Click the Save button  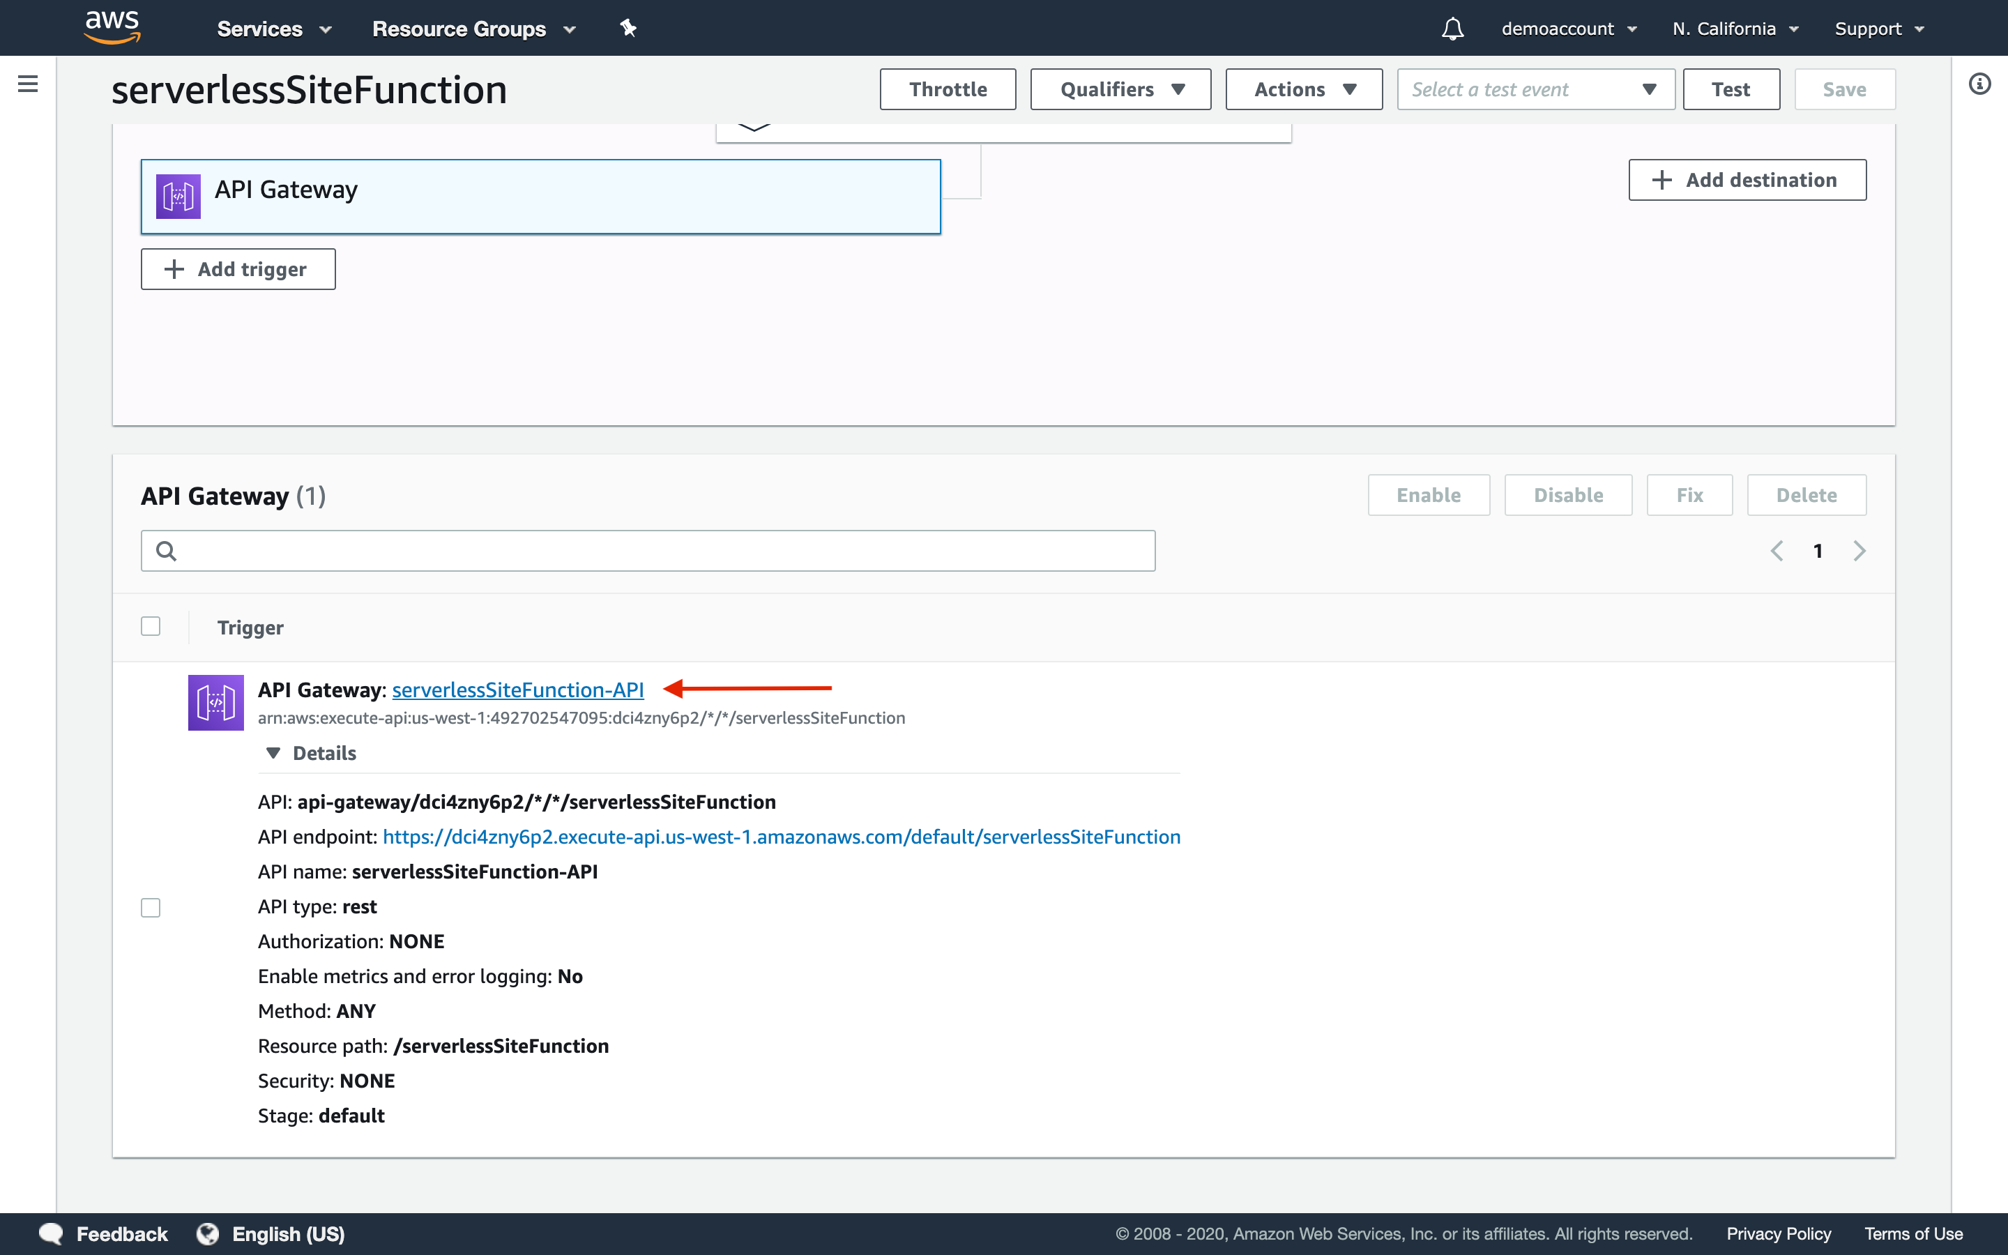click(1845, 89)
